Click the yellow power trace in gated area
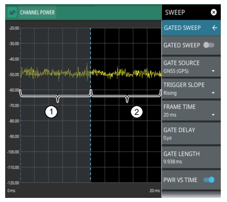 tap(55, 73)
